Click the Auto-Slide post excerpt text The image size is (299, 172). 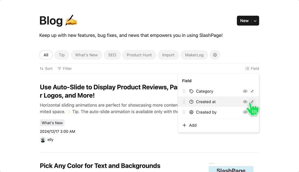tap(109, 108)
